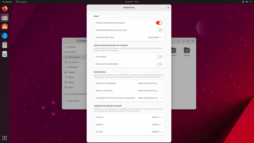Open the 'Terceiro' legend dropdown
254x143 pixels.
157,132
